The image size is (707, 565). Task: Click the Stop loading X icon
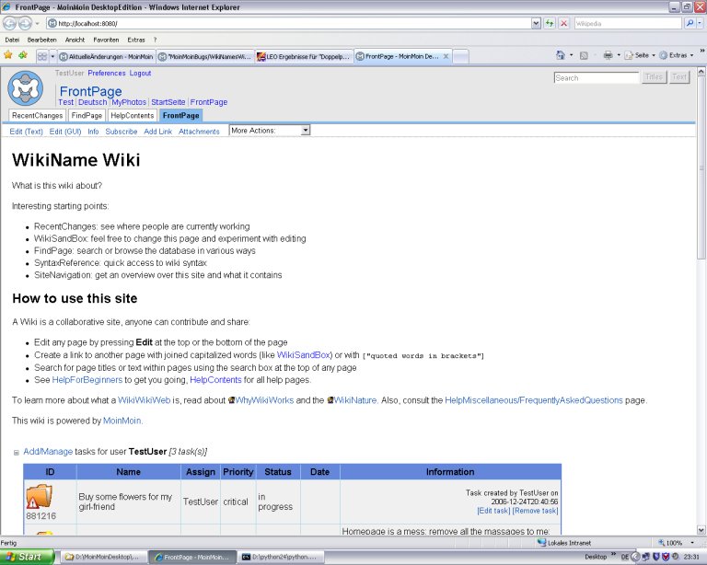(563, 23)
